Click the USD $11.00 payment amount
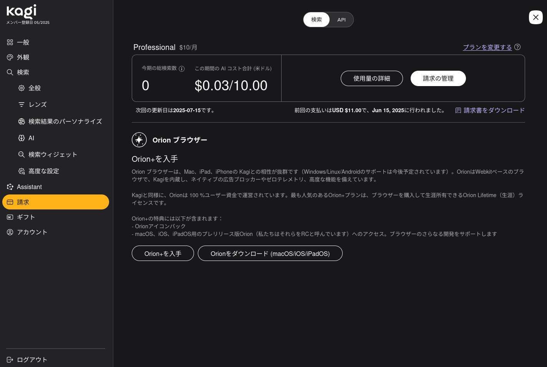 [x=347, y=110]
